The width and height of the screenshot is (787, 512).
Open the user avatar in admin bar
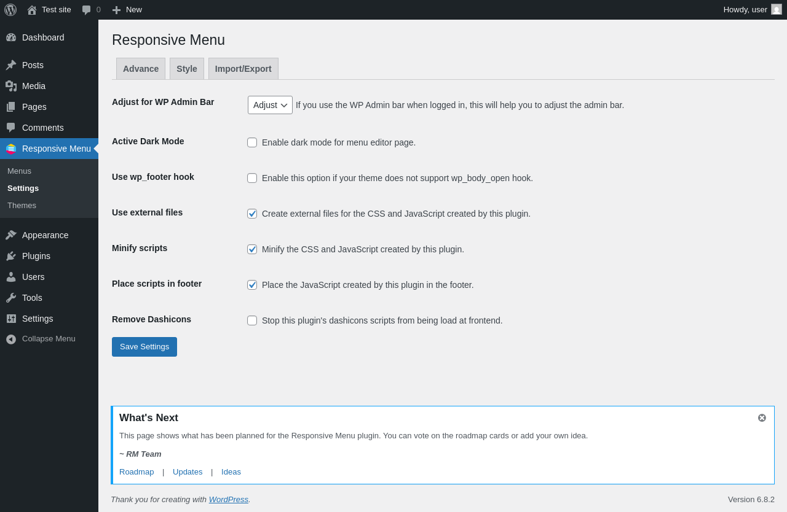777,9
